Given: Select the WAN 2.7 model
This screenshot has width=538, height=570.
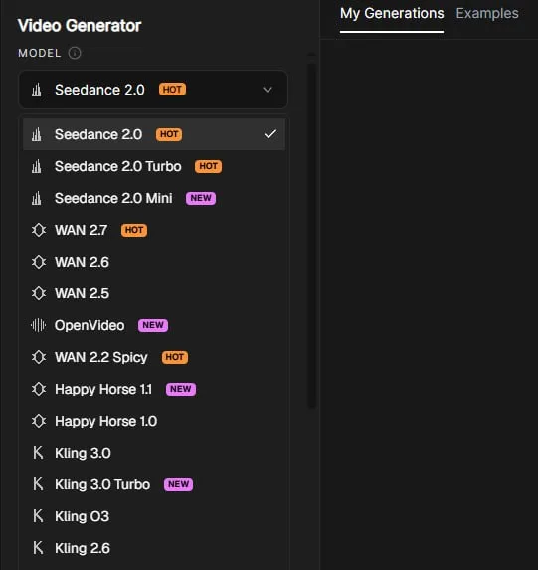Looking at the screenshot, I should point(154,230).
